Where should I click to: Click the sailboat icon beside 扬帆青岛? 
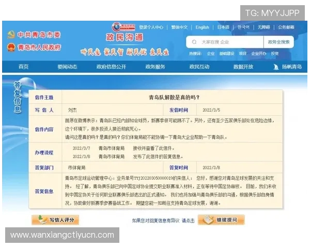(276, 67)
